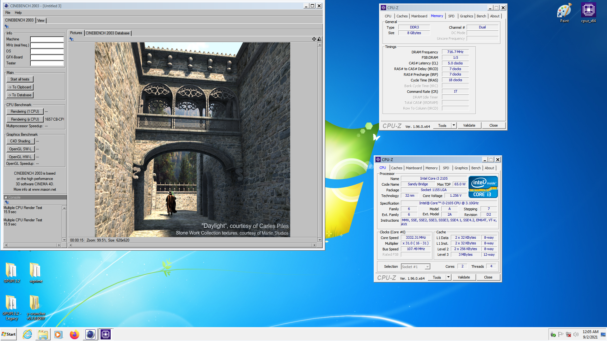Switch to the View tab in CINEBENCH

pyautogui.click(x=41, y=21)
